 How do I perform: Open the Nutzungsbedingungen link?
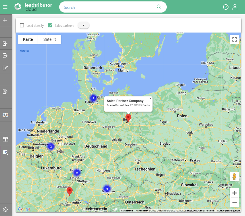[x=228, y=211]
